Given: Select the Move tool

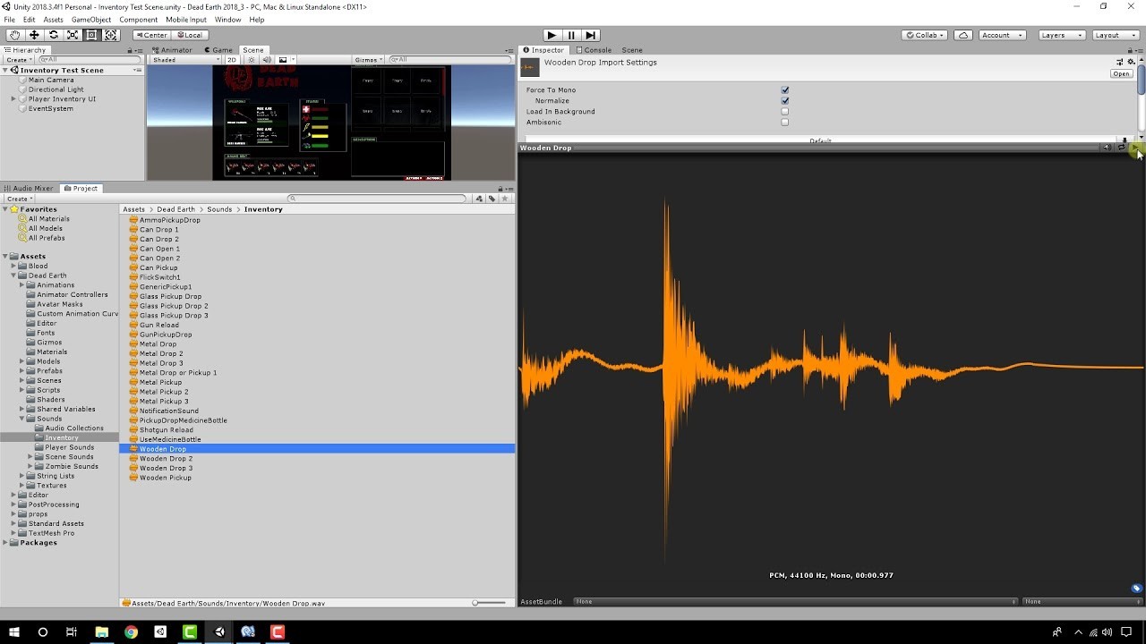Looking at the screenshot, I should [x=34, y=35].
